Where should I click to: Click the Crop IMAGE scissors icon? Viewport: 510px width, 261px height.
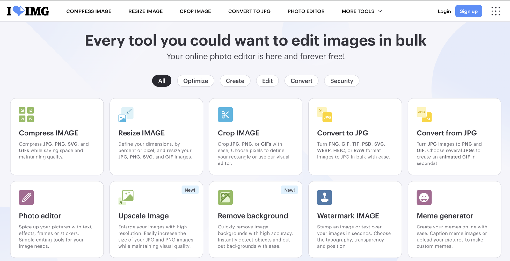pos(225,115)
